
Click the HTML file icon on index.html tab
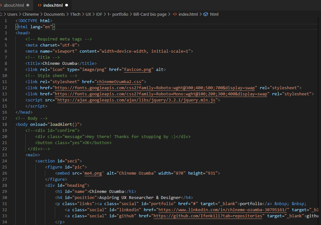(x=39, y=5)
